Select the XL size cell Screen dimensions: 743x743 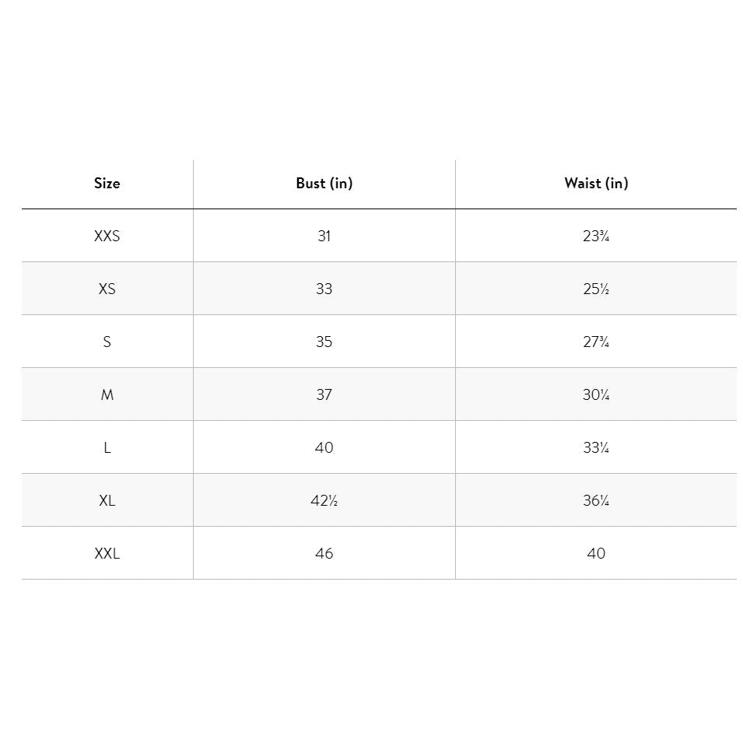click(x=107, y=500)
